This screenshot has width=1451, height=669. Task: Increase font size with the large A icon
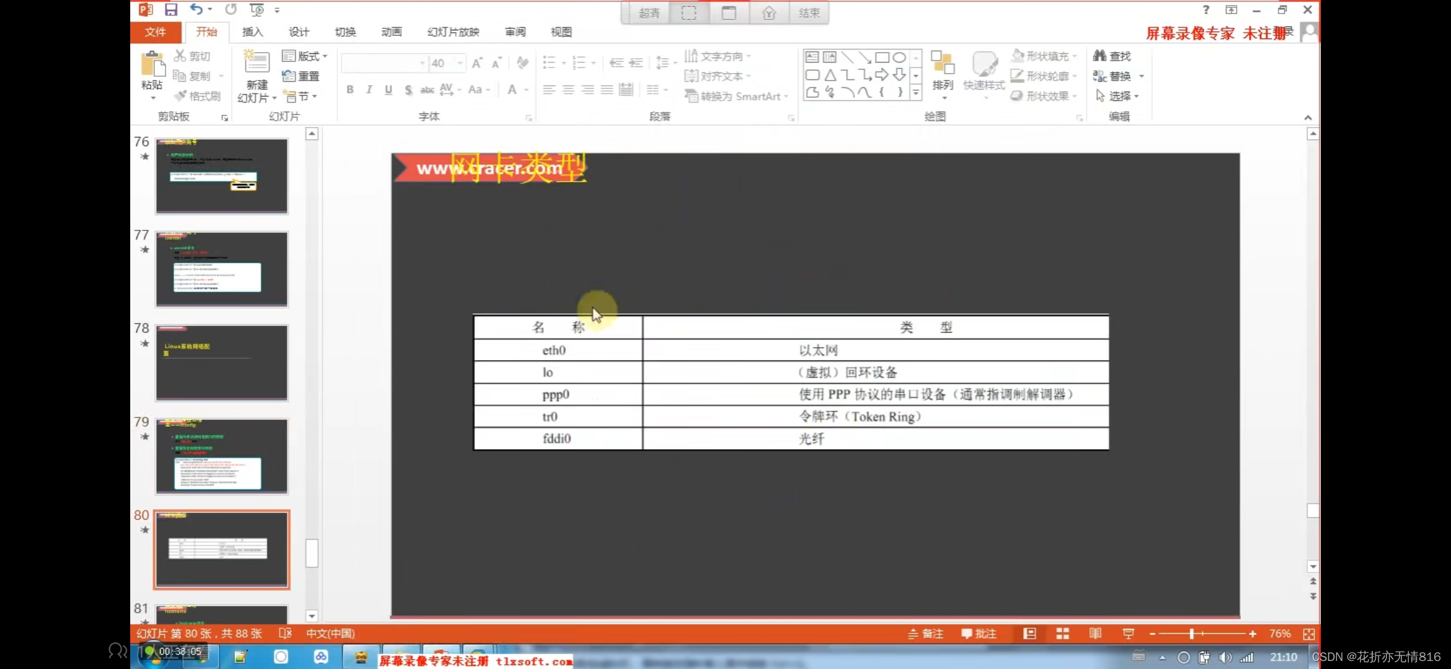pyautogui.click(x=477, y=63)
